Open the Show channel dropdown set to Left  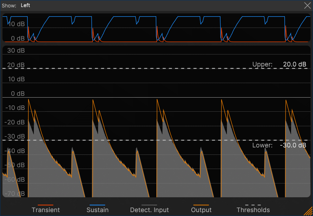[25, 5]
